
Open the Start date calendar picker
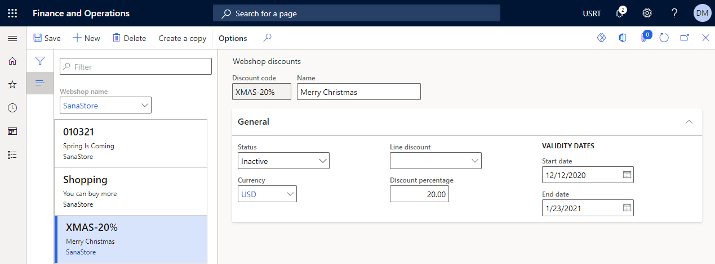(x=627, y=175)
